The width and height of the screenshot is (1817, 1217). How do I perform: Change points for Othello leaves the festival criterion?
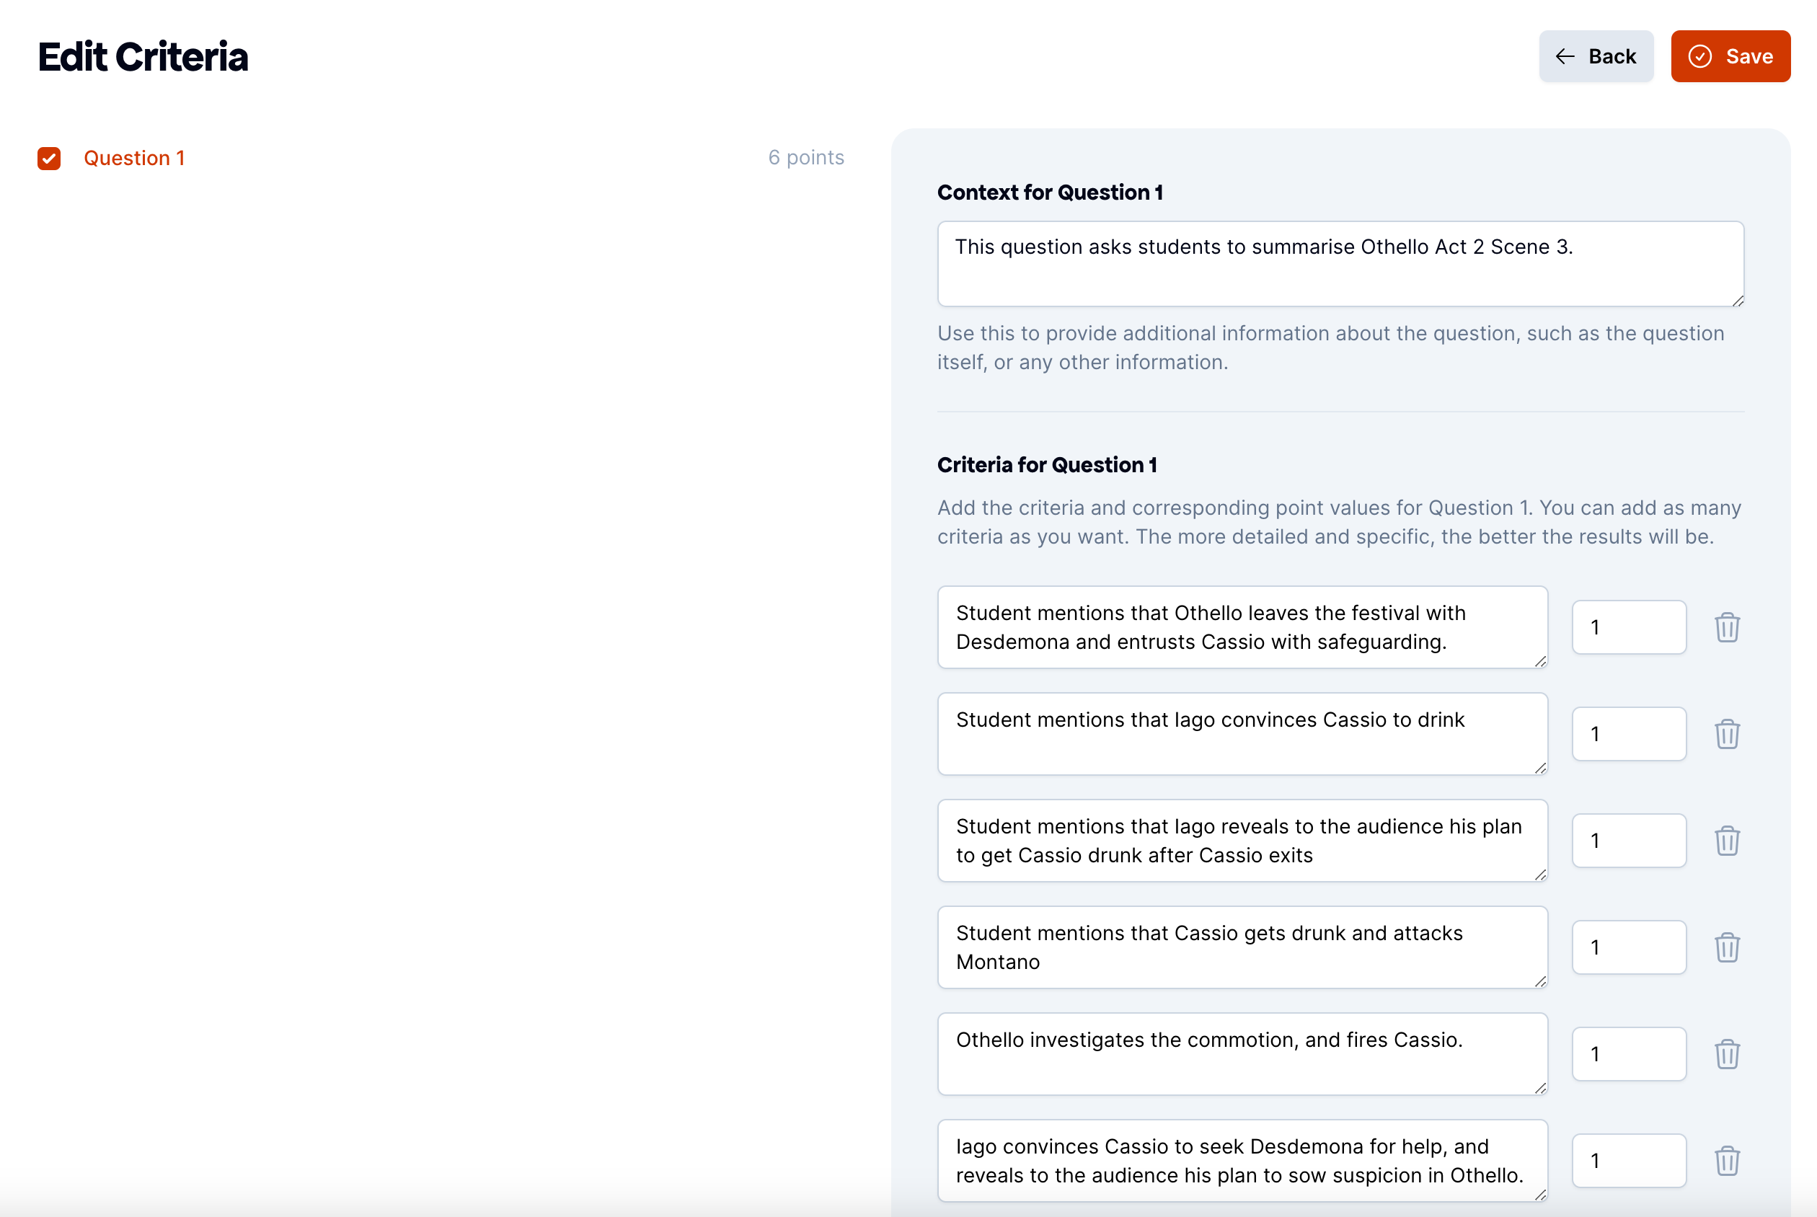click(x=1628, y=627)
